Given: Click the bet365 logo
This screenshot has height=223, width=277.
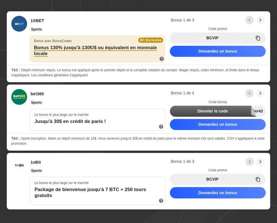Looking at the screenshot, I should click(x=19, y=97).
